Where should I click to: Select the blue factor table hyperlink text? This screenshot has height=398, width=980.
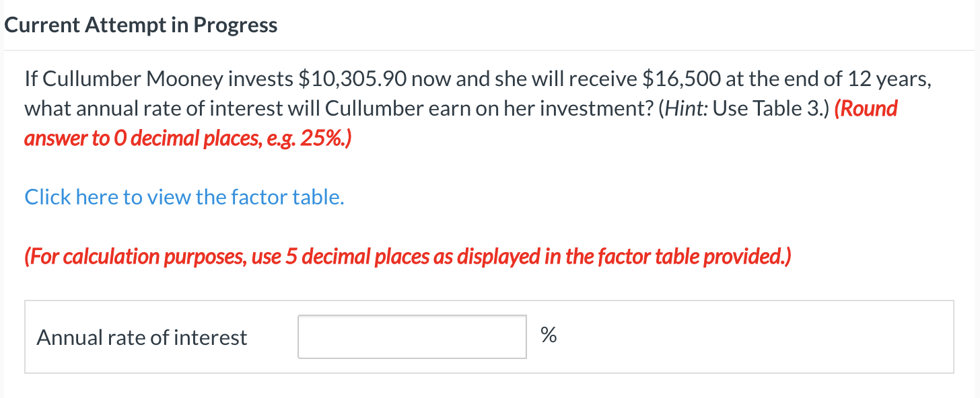click(x=184, y=196)
